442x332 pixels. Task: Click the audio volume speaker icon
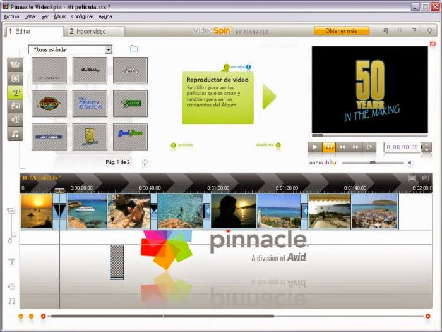(410, 163)
